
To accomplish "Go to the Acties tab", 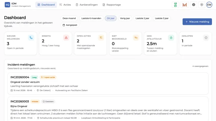I will [65, 5].
